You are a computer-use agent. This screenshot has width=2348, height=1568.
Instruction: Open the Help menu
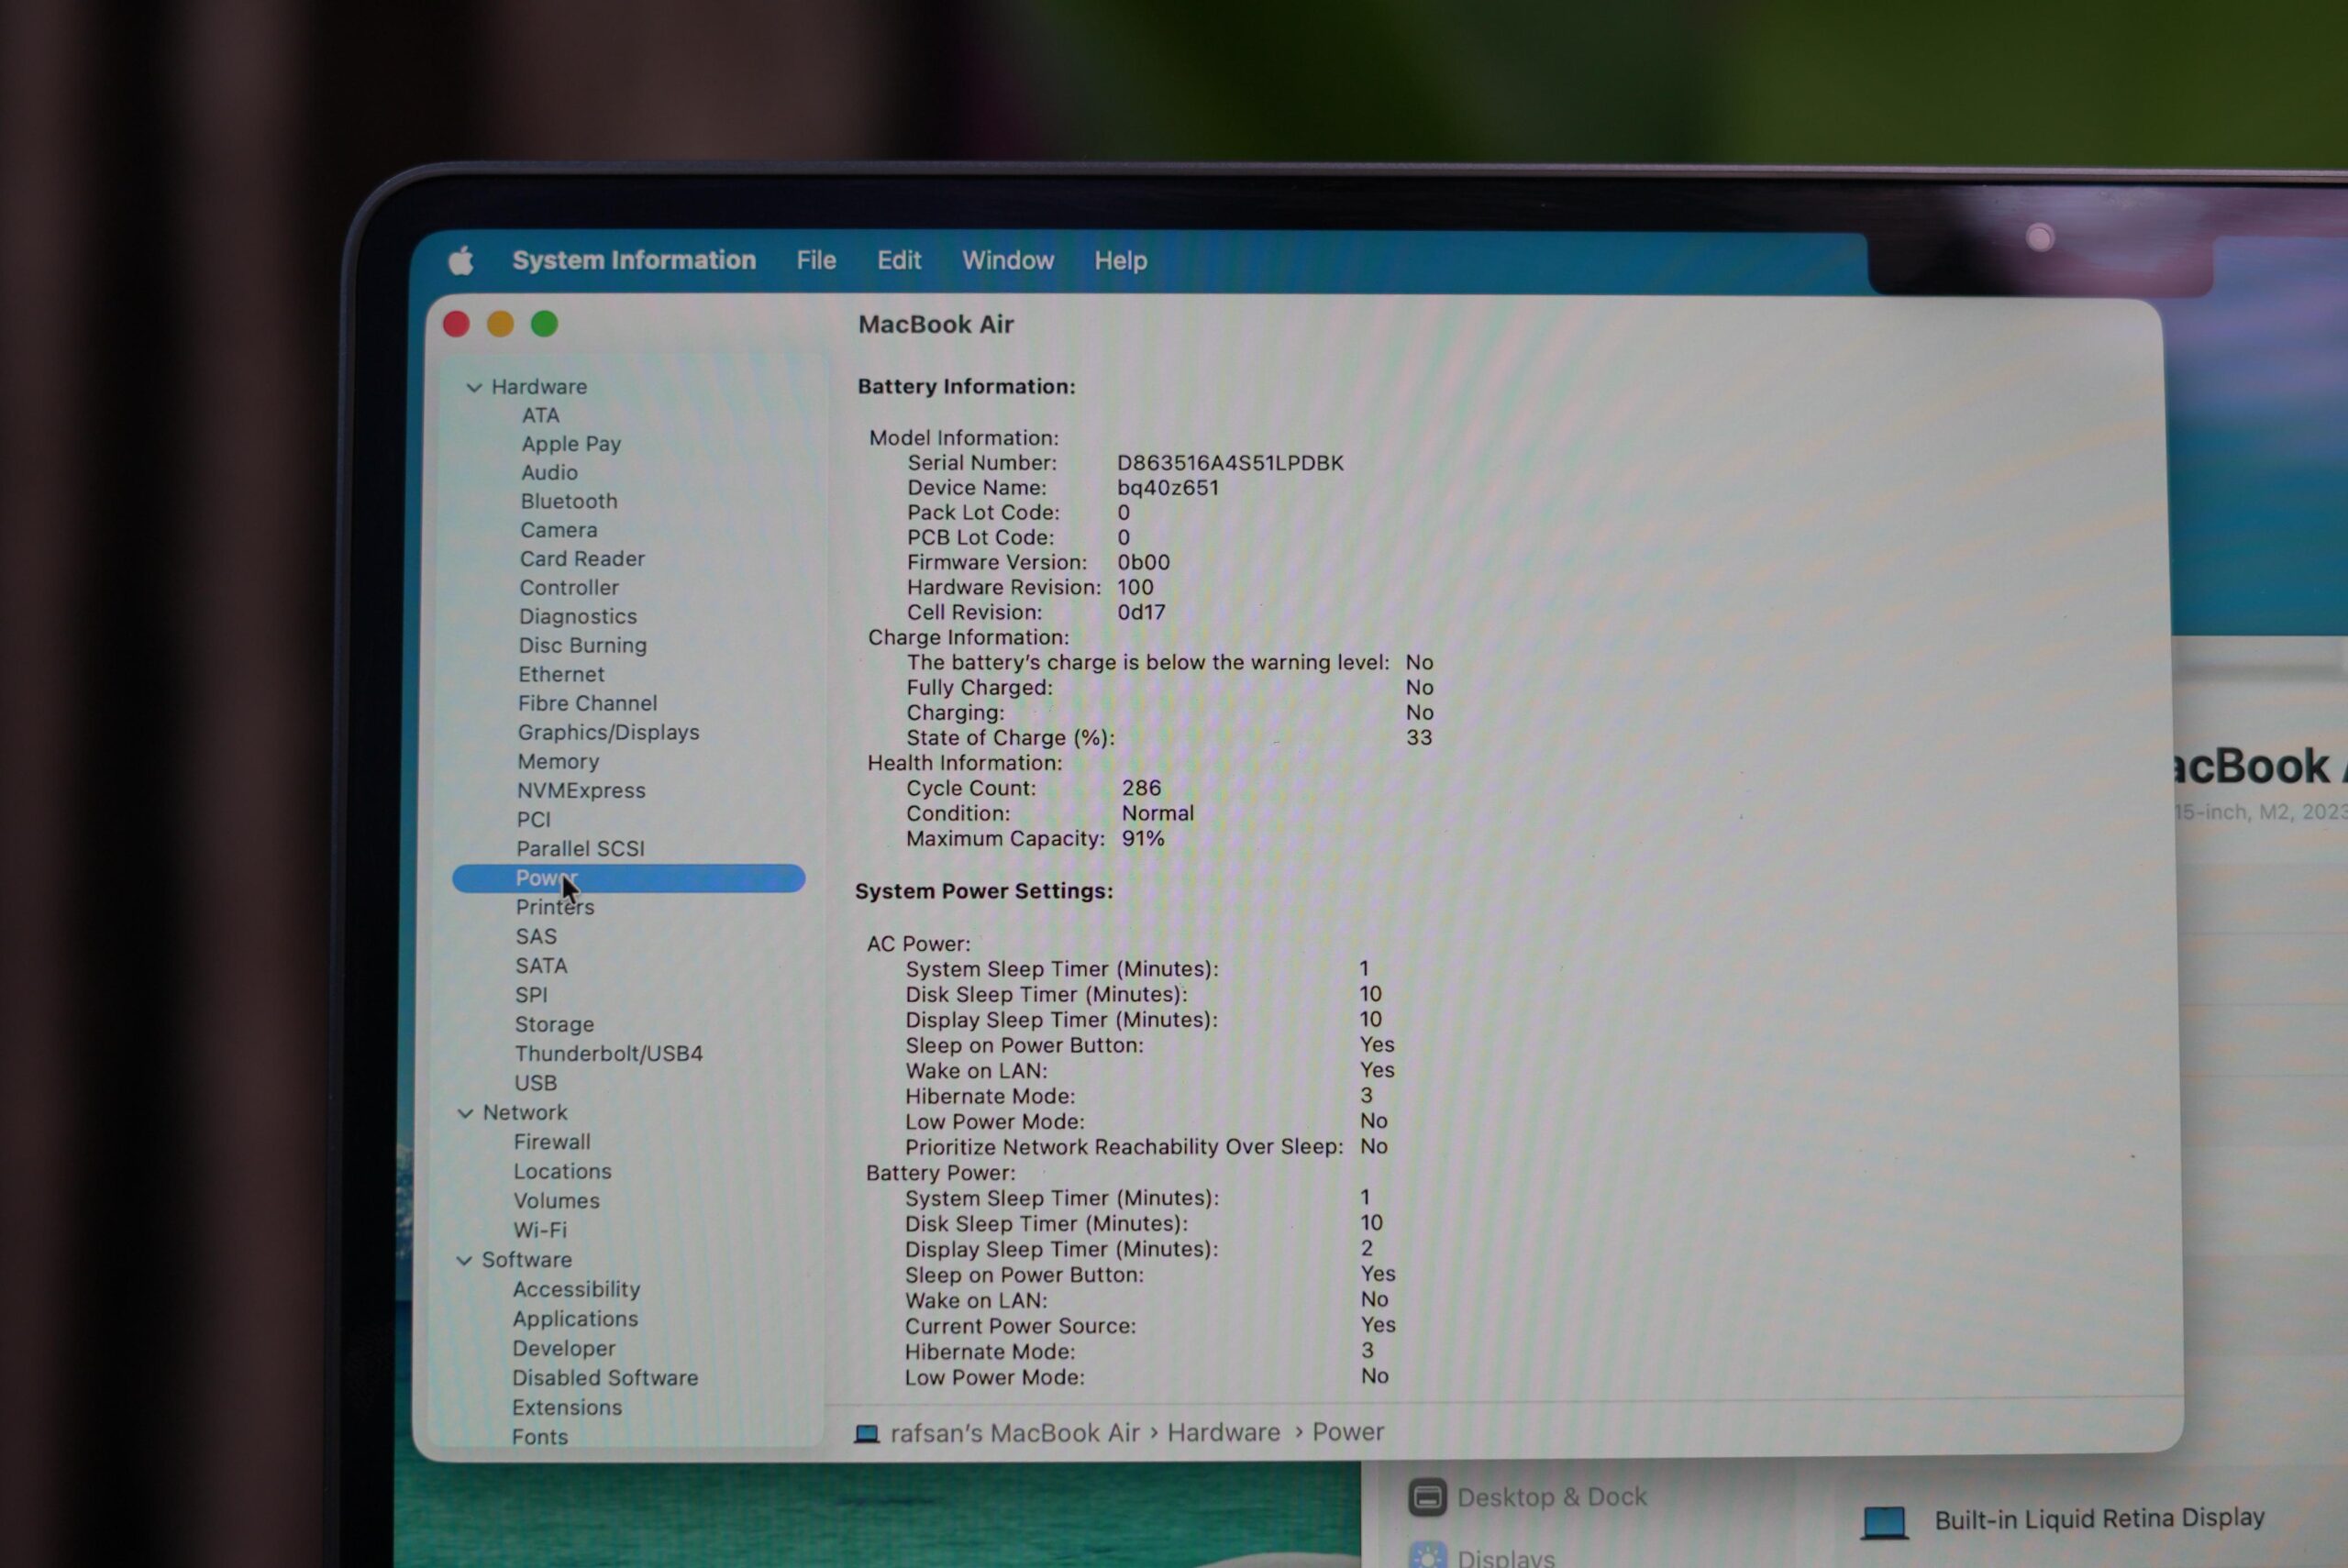1120,261
